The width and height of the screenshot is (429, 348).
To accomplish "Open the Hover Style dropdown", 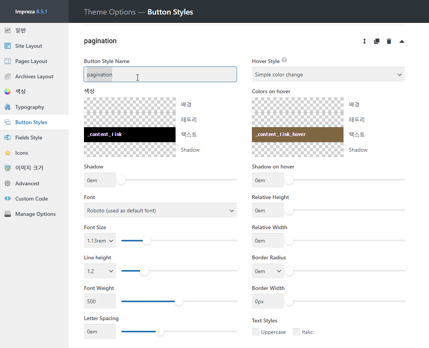I will [328, 74].
